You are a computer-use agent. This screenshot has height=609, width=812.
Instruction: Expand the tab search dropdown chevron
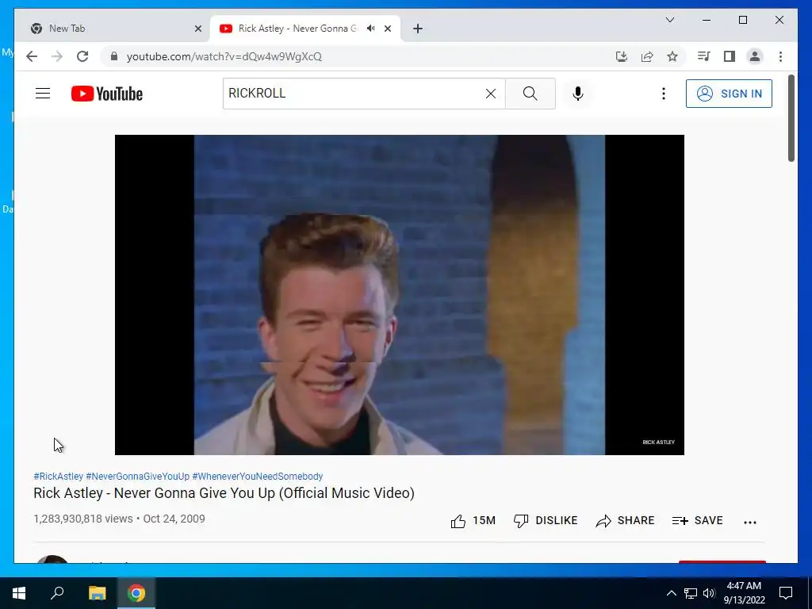pos(669,20)
